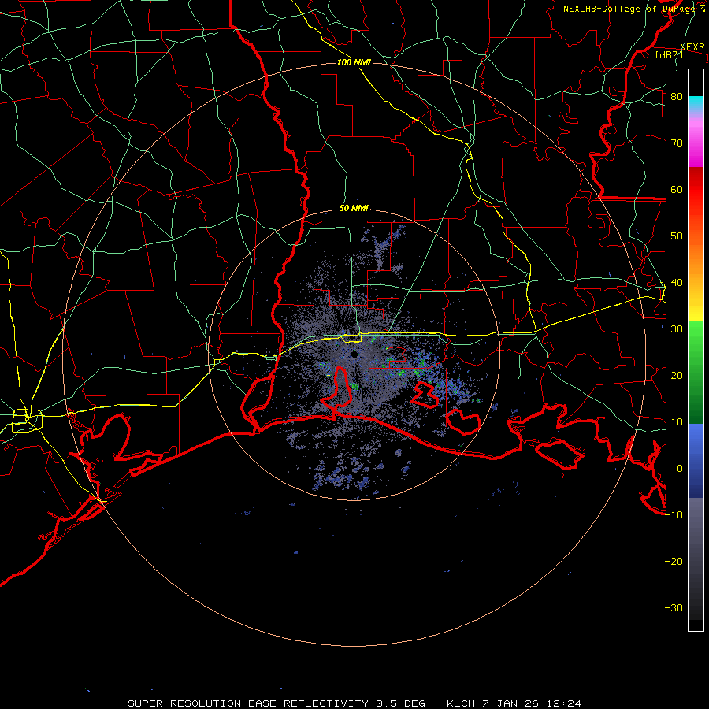Screen dimensions: 709x709
Task: Click the blue band of the color bar
Action: [696, 461]
